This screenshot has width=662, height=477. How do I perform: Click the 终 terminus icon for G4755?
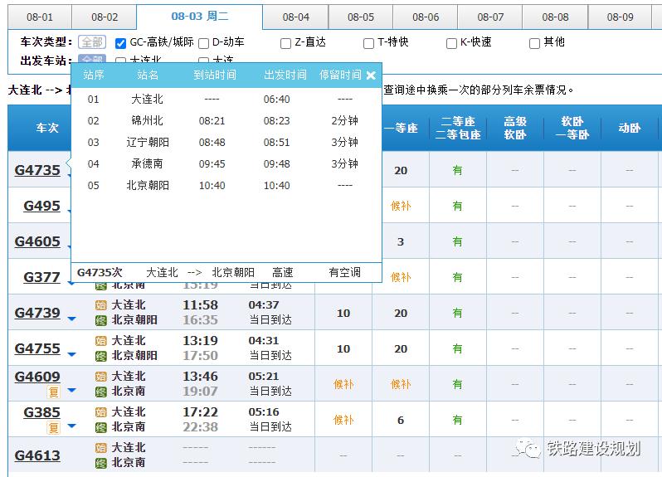[x=101, y=356]
